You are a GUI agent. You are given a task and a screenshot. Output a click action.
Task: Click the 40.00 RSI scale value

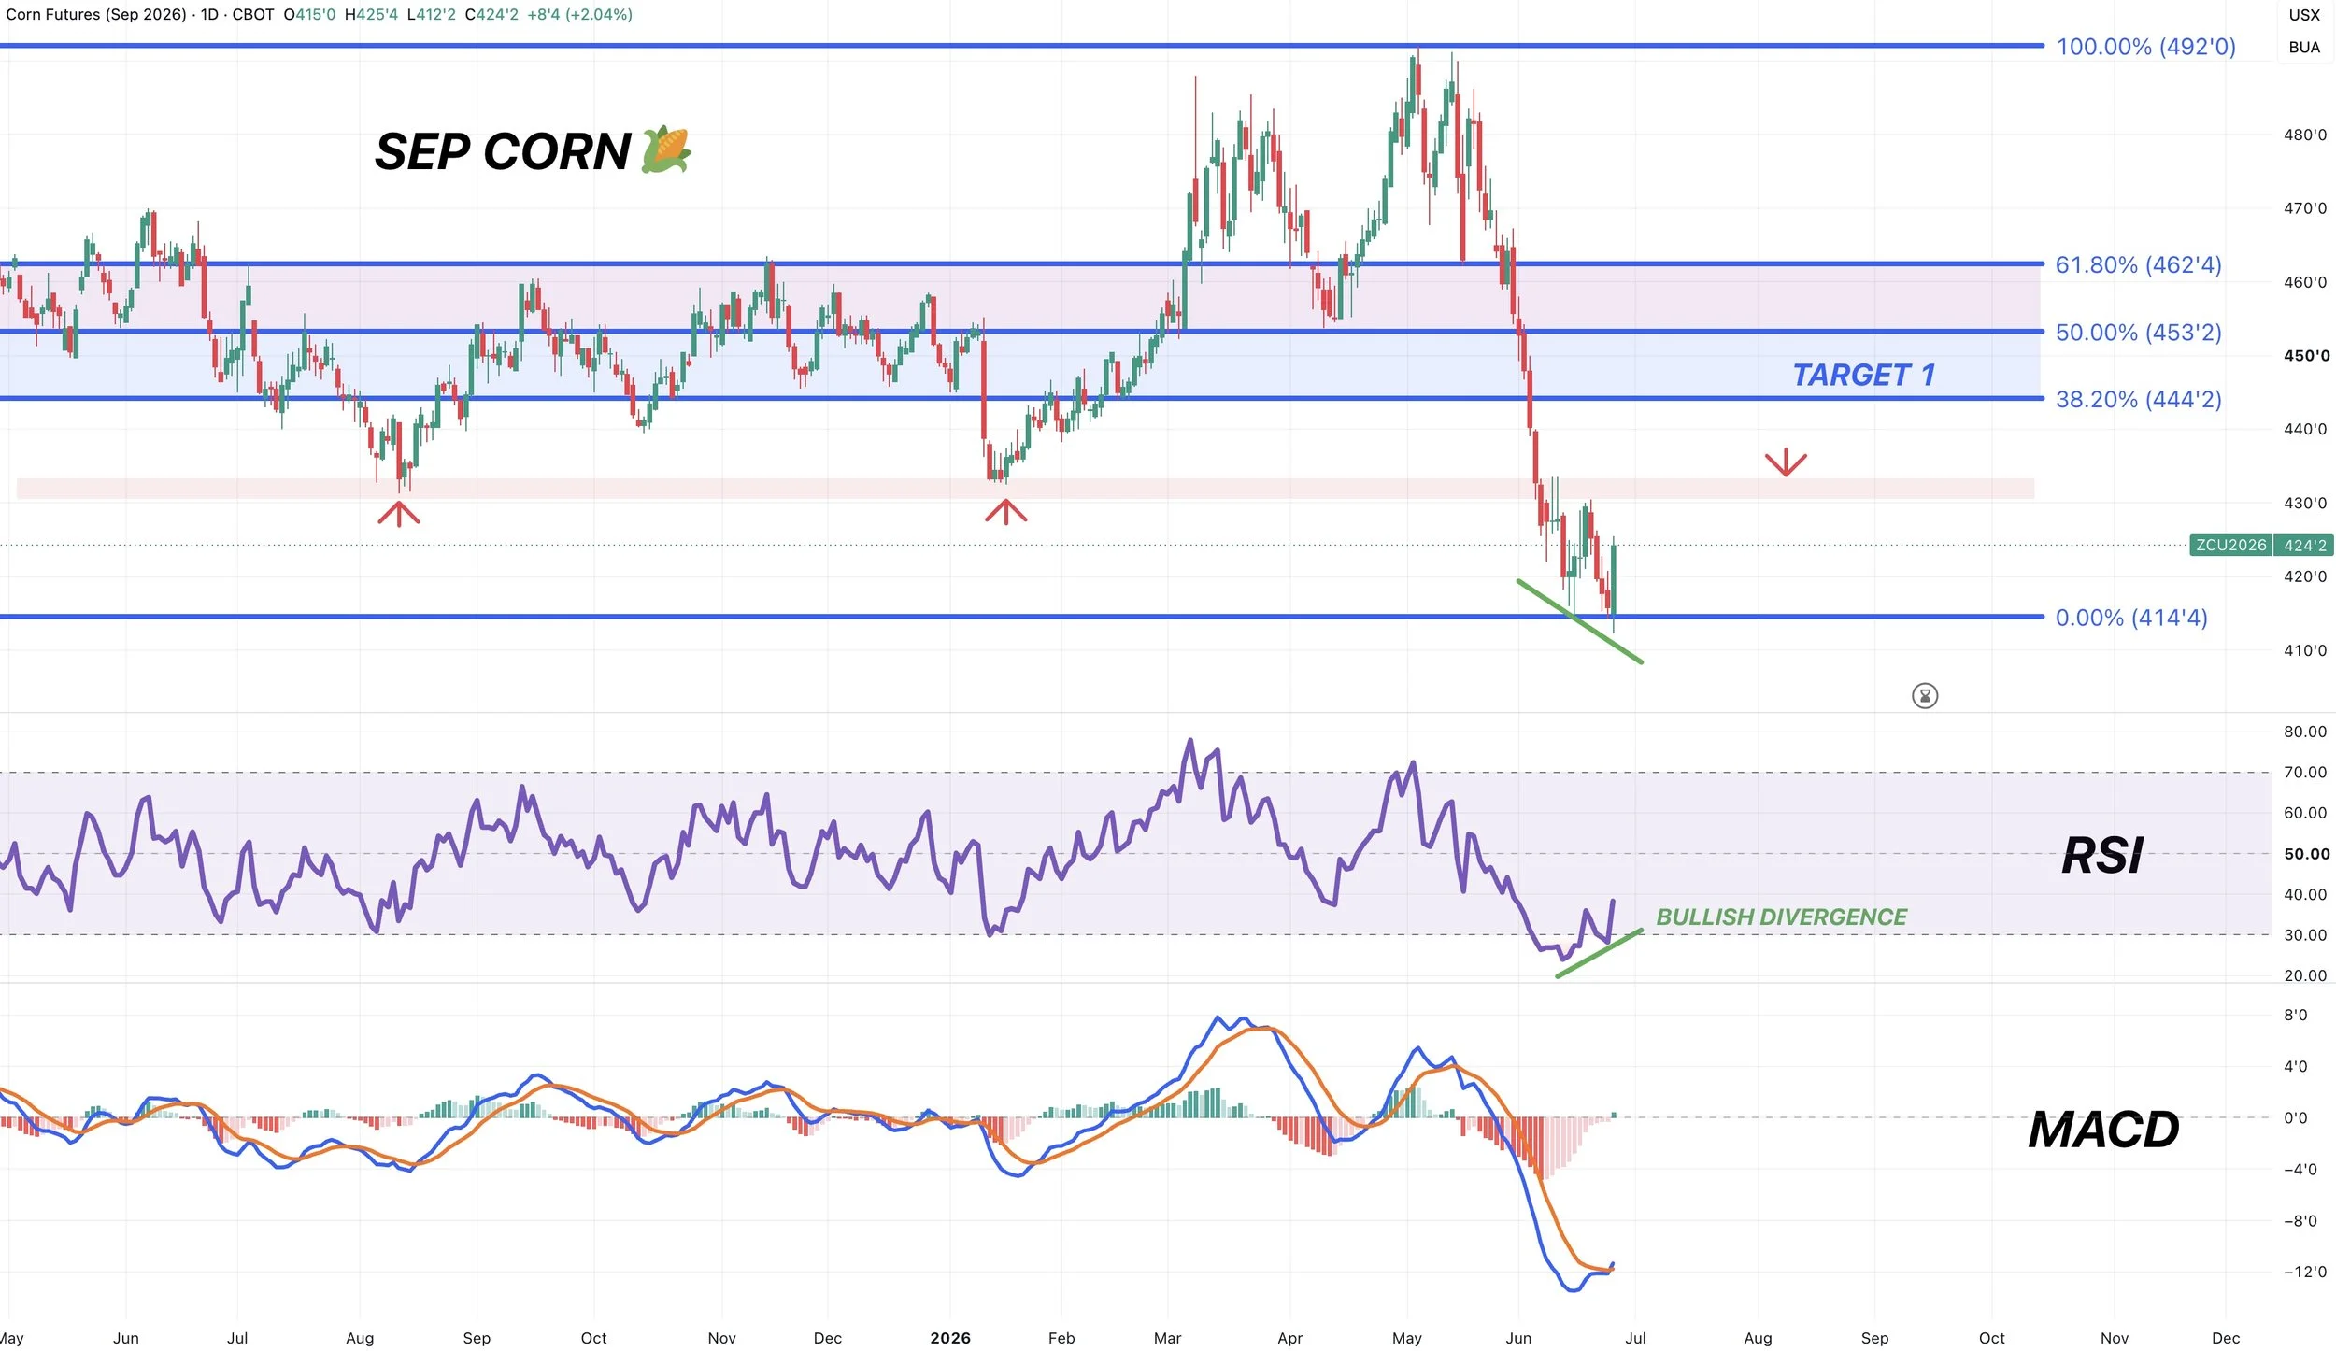[x=2305, y=894]
